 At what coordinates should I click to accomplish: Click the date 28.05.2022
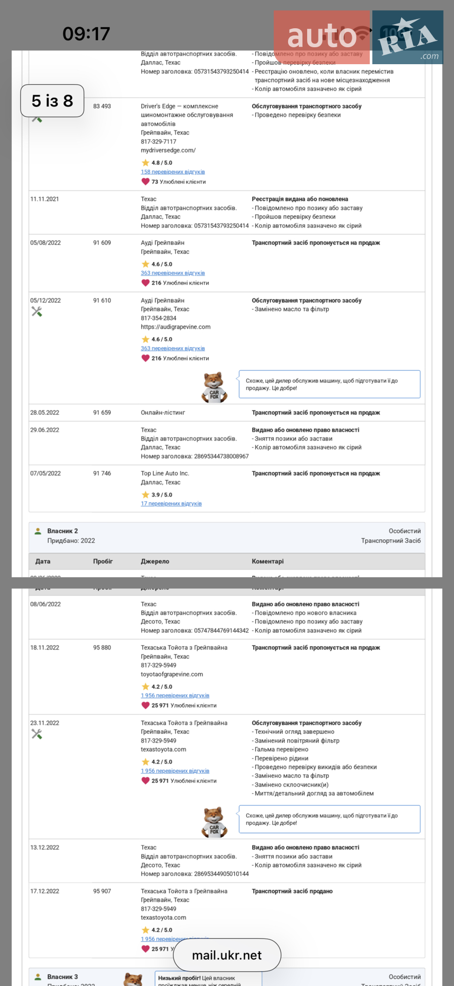click(44, 412)
